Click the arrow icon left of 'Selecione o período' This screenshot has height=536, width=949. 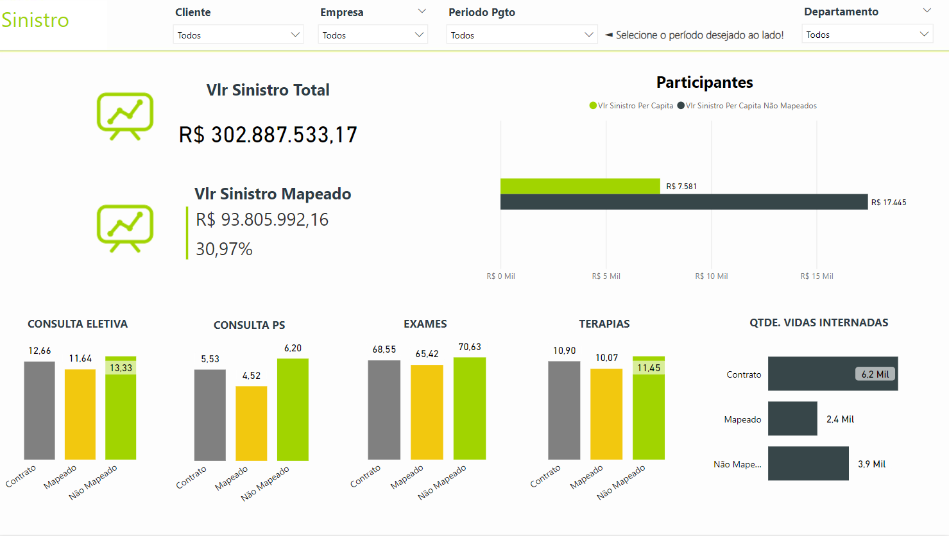click(608, 35)
